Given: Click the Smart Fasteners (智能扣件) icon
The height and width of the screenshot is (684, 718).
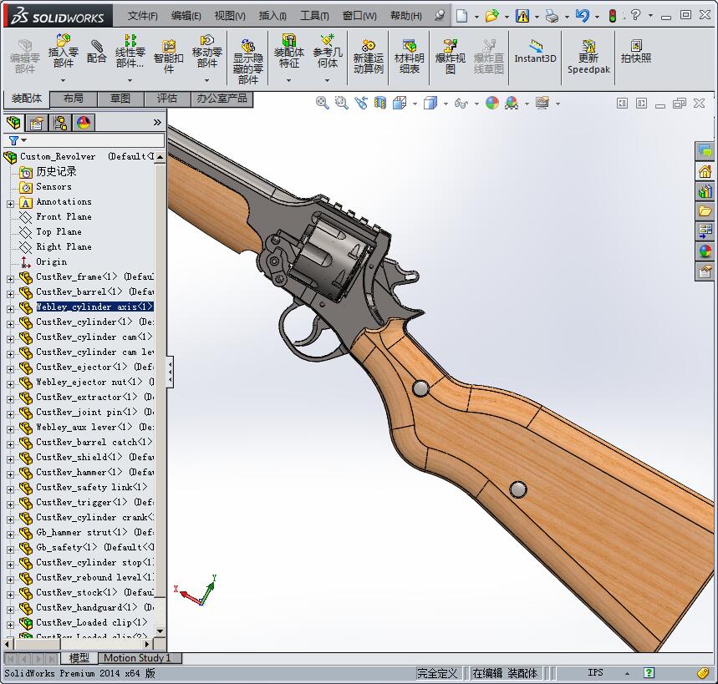Looking at the screenshot, I should pyautogui.click(x=168, y=51).
